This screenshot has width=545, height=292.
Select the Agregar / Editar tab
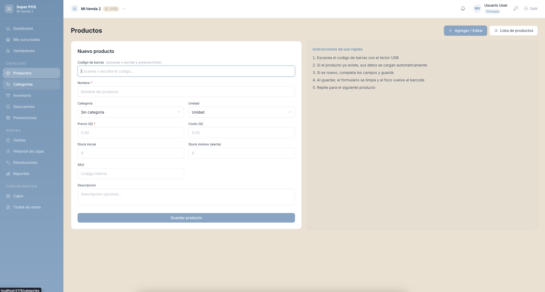pyautogui.click(x=465, y=31)
